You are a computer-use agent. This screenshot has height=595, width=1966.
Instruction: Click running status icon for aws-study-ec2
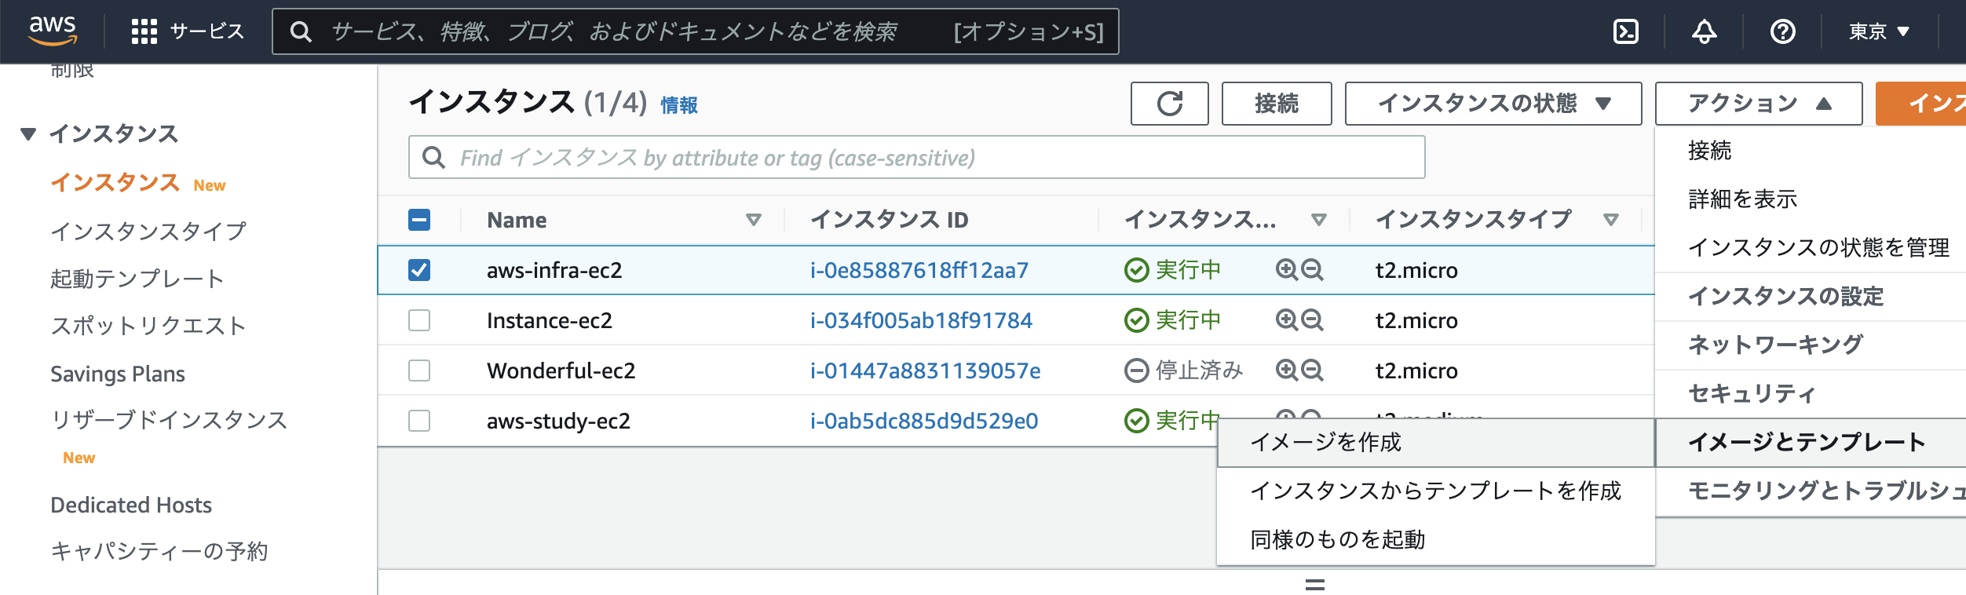[1136, 421]
